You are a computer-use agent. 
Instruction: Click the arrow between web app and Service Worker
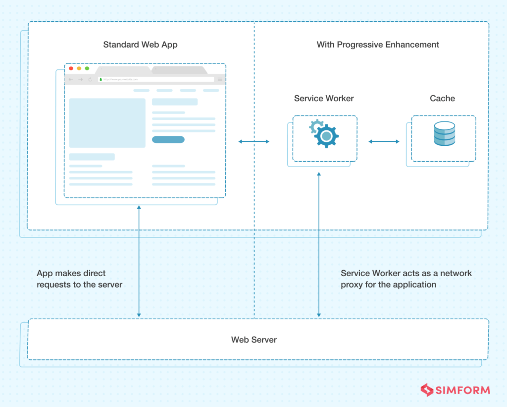(x=253, y=141)
